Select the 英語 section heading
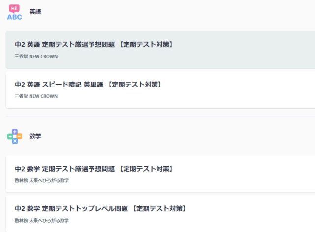Image resolution: width=315 pixels, height=232 pixels. click(35, 12)
